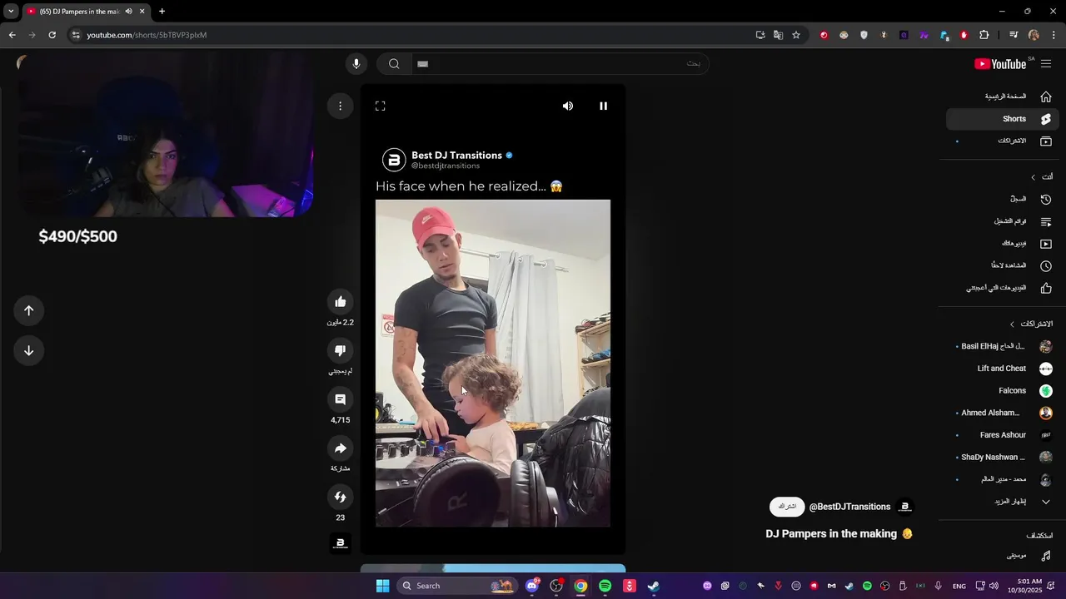
Task: Click the Windows taskbar Search box
Action: click(456, 586)
